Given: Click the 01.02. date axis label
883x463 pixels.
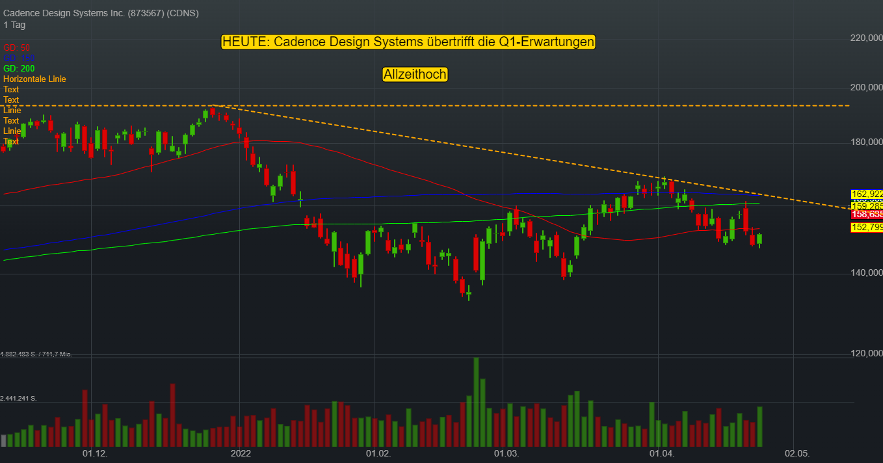Looking at the screenshot, I should click(378, 453).
